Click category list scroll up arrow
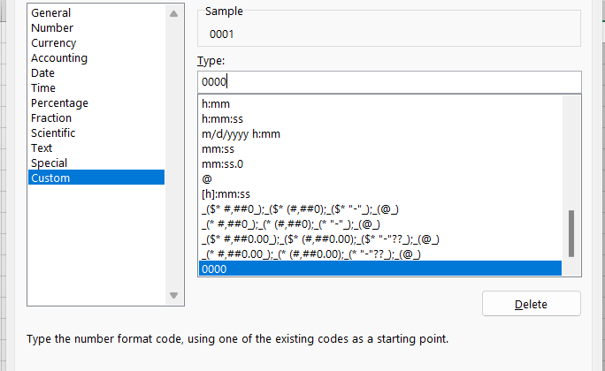605x371 pixels. click(x=173, y=13)
